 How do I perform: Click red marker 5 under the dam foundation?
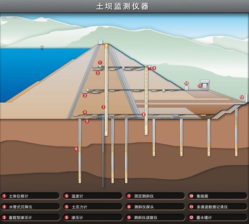[87, 121]
